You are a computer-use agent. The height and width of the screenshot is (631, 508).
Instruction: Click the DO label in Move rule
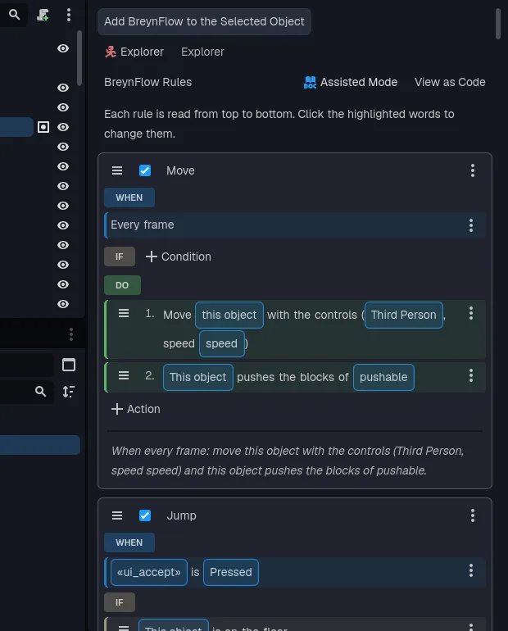[x=122, y=285]
